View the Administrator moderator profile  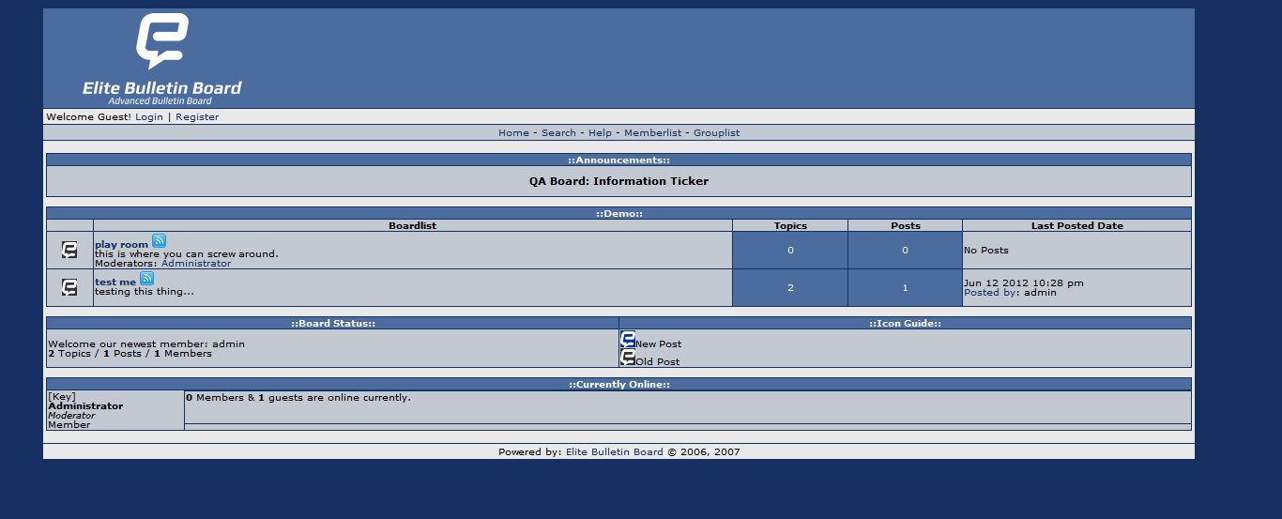(196, 264)
